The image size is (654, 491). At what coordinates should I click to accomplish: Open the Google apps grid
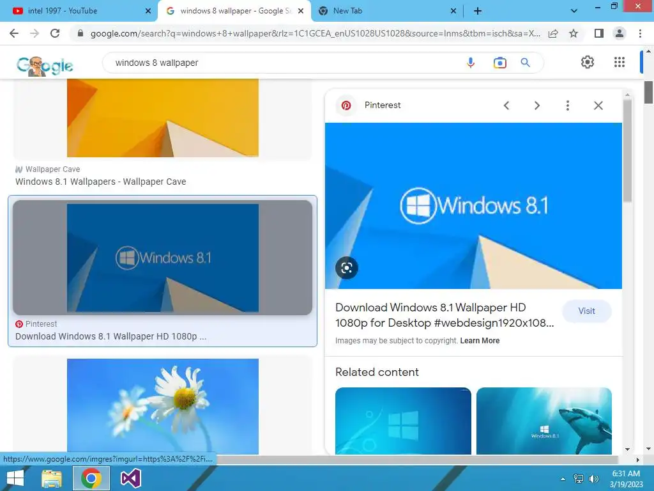pos(620,62)
